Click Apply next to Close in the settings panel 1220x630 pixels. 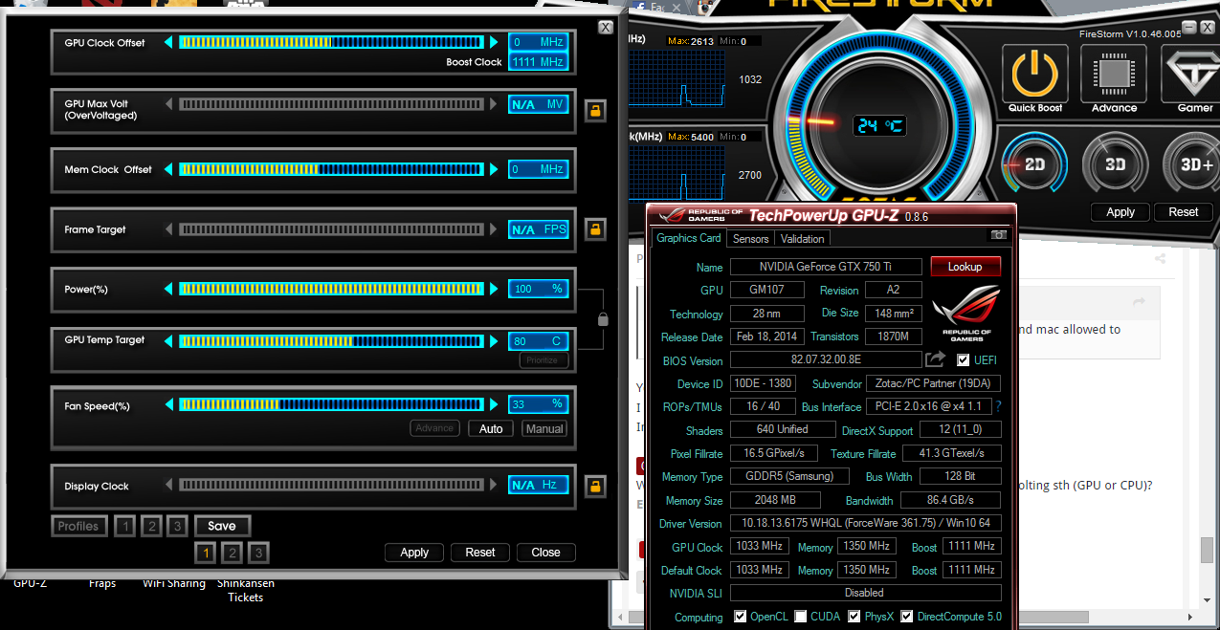(x=414, y=553)
